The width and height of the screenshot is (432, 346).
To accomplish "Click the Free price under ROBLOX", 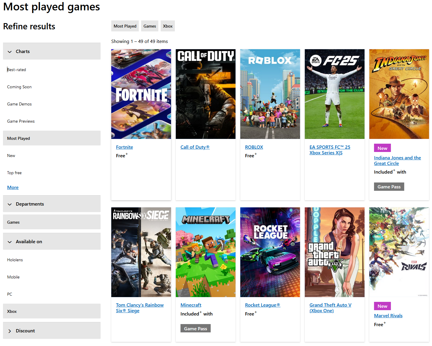I will pyautogui.click(x=251, y=156).
